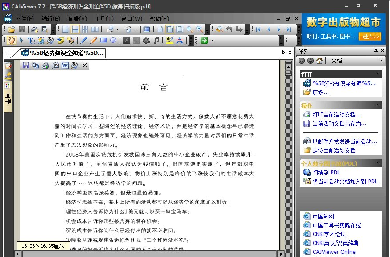The height and width of the screenshot is (257, 390).
Task: Pin the 任务 task pane
Action: tap(376, 51)
